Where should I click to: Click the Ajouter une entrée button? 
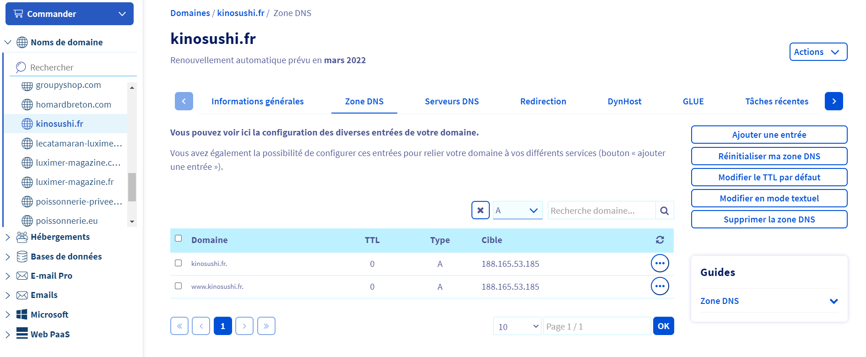(769, 135)
